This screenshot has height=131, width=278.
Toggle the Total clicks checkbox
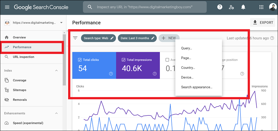[x=80, y=60]
